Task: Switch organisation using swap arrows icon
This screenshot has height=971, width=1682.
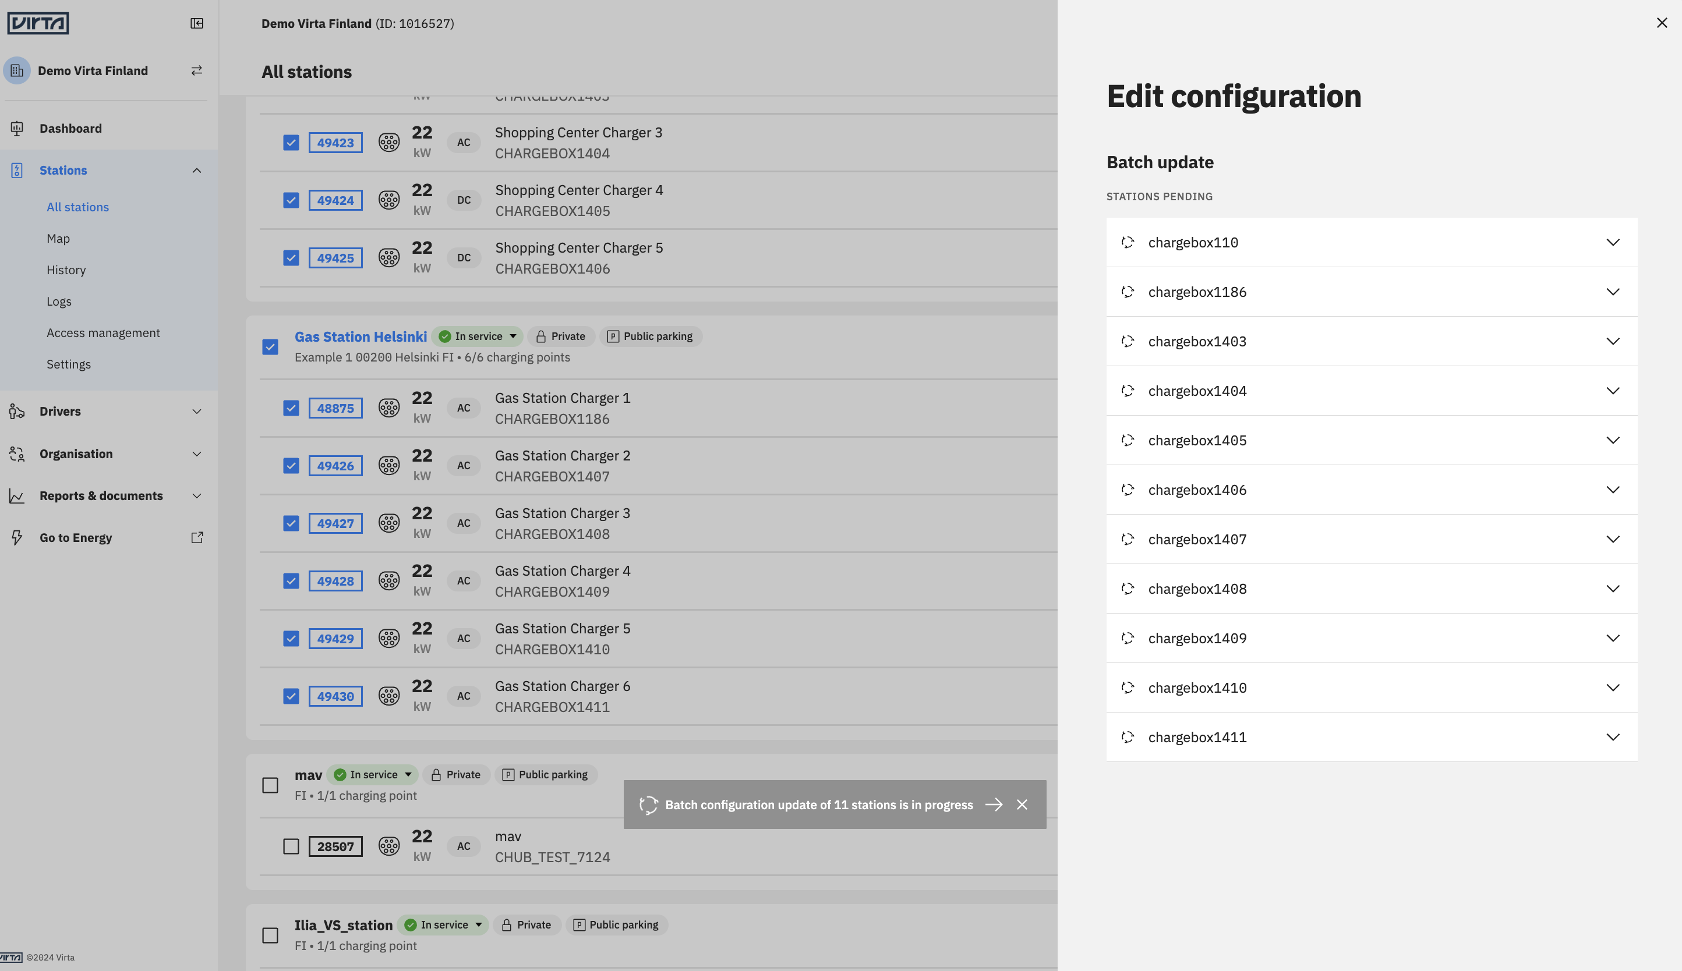Action: (197, 70)
